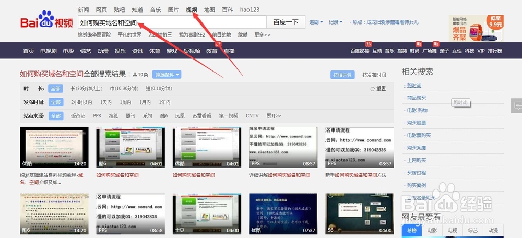Filter duration by 短(0-10分钟)
The height and width of the screenshot is (238, 522).
click(159, 89)
